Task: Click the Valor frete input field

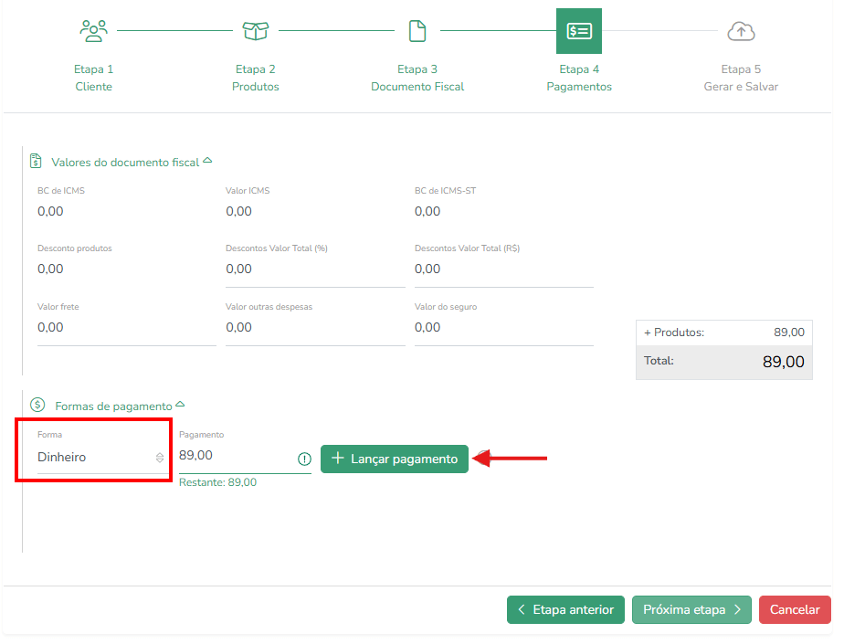Action: [x=126, y=328]
